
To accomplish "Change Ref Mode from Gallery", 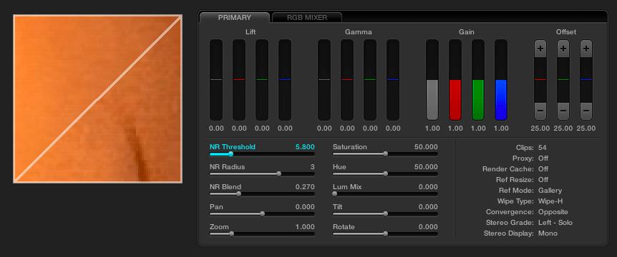I will pos(550,191).
